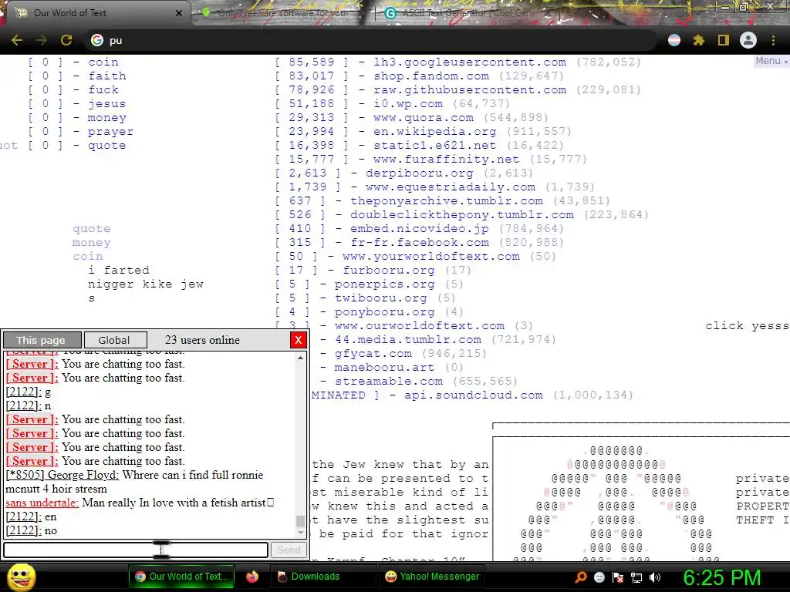
Task: Click the www.yourworldoftext.com link
Action: tap(430, 256)
